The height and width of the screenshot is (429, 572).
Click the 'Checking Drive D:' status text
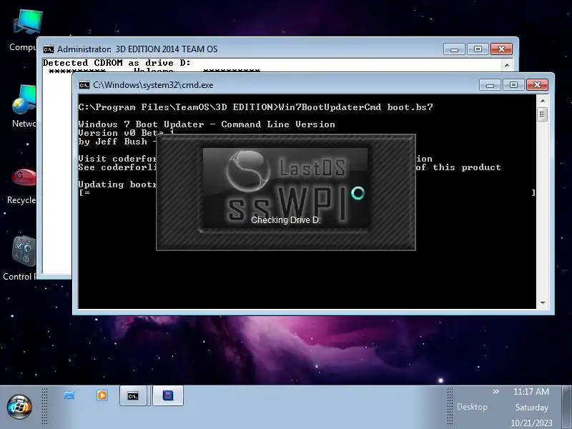286,220
